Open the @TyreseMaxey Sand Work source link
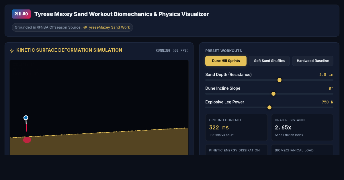344x180 pixels. (107, 27)
